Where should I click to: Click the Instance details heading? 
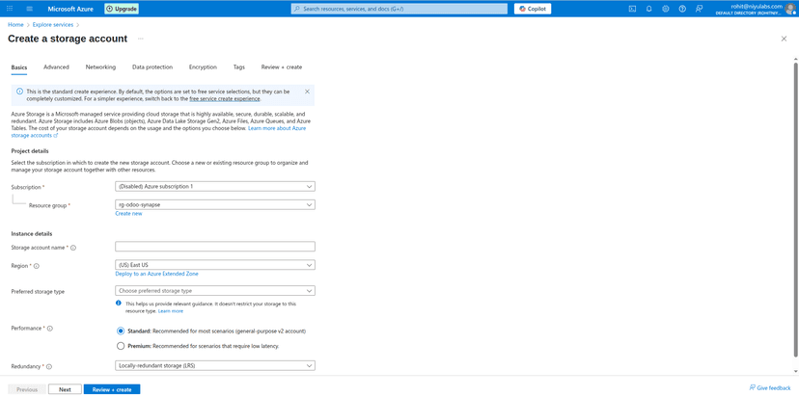tap(32, 233)
